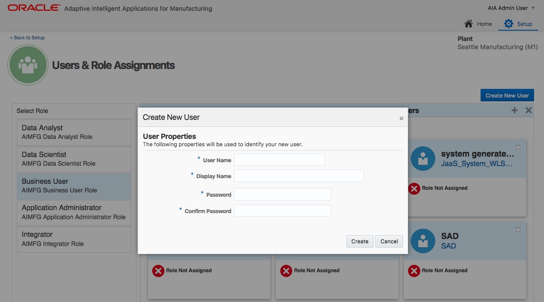Click the SAD user avatar icon
Image resolution: width=544 pixels, height=302 pixels.
423,241
